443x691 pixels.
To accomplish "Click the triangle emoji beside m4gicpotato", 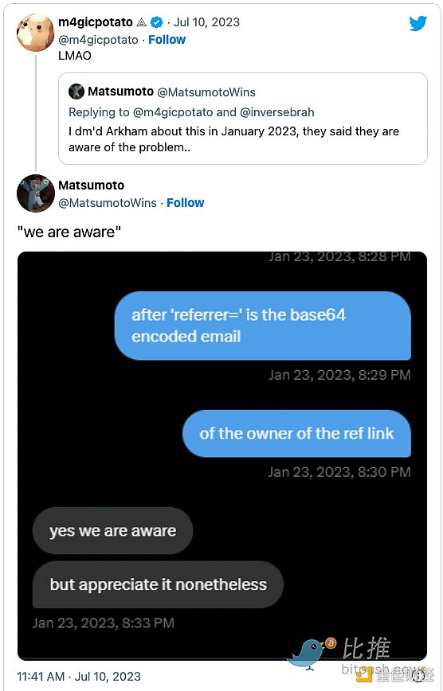I will point(141,22).
